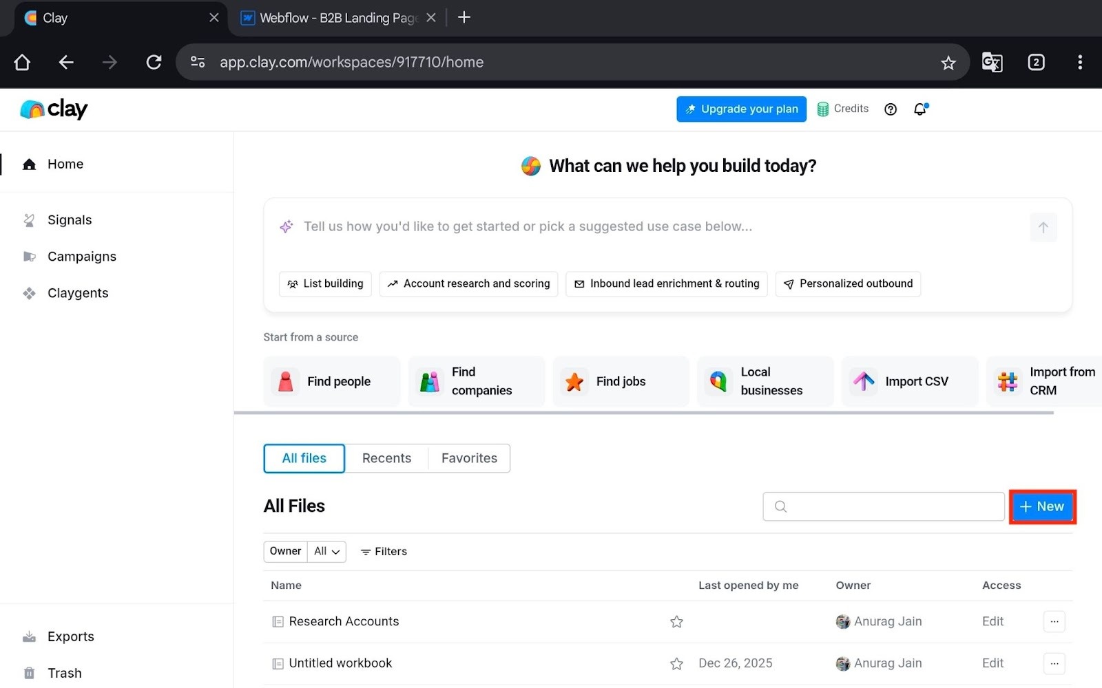Switch to the All files tab
Viewport: 1102px width, 688px height.
(304, 458)
